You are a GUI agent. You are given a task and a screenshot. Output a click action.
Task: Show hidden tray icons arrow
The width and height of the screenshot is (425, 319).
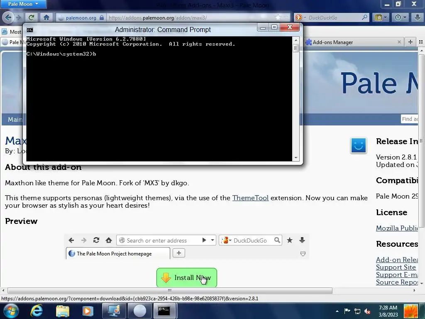[x=337, y=311]
